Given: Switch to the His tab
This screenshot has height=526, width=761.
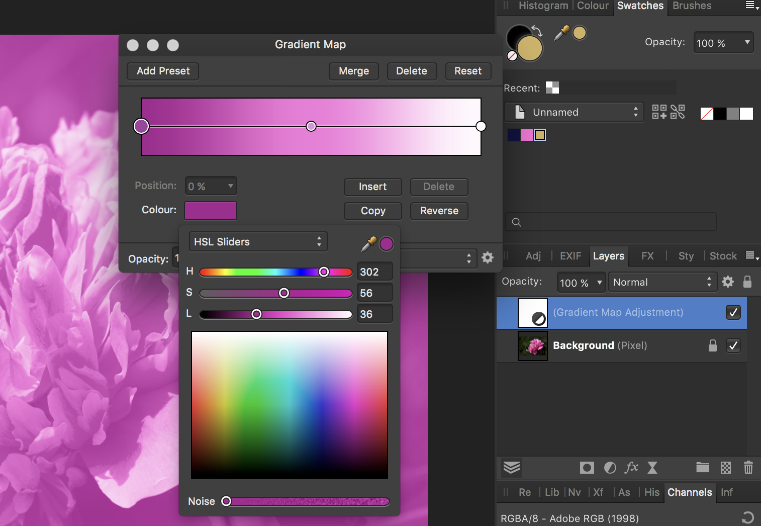Looking at the screenshot, I should 651,492.
